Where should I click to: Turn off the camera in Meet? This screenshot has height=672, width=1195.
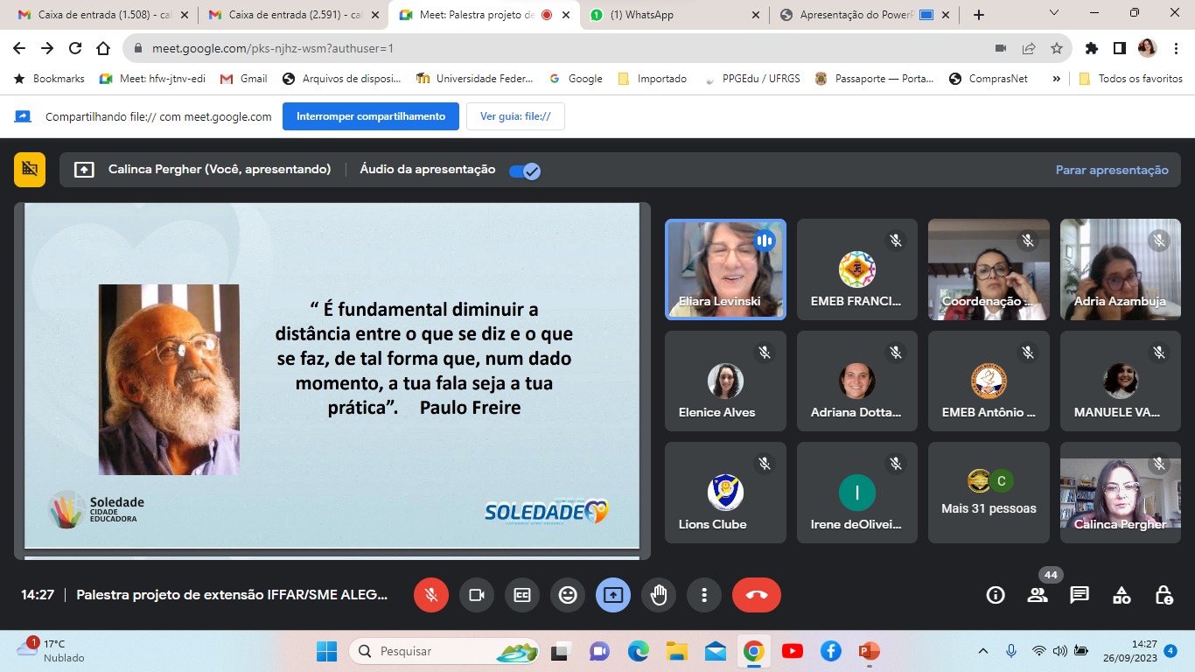click(477, 595)
